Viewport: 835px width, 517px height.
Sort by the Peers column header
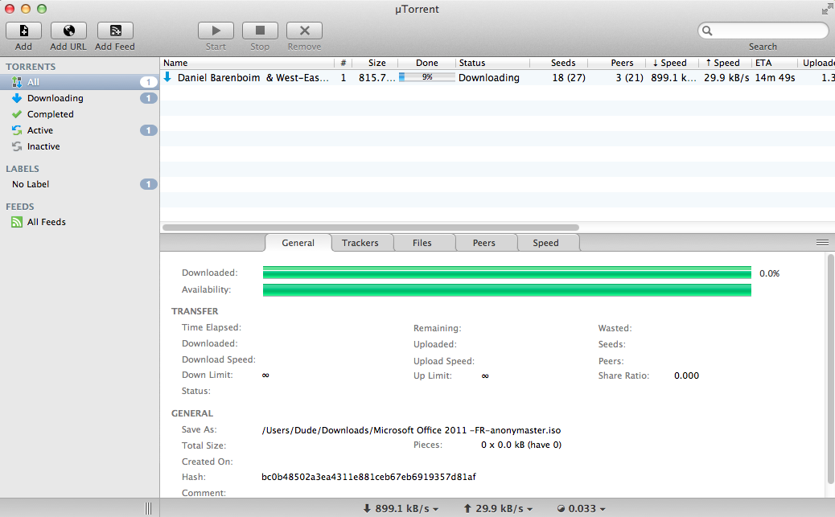[x=619, y=63]
